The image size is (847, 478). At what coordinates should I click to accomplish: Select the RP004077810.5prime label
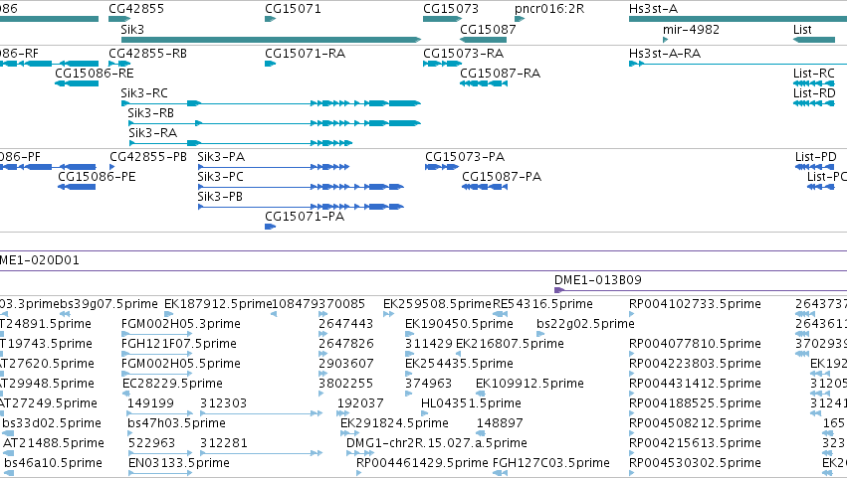click(x=695, y=344)
